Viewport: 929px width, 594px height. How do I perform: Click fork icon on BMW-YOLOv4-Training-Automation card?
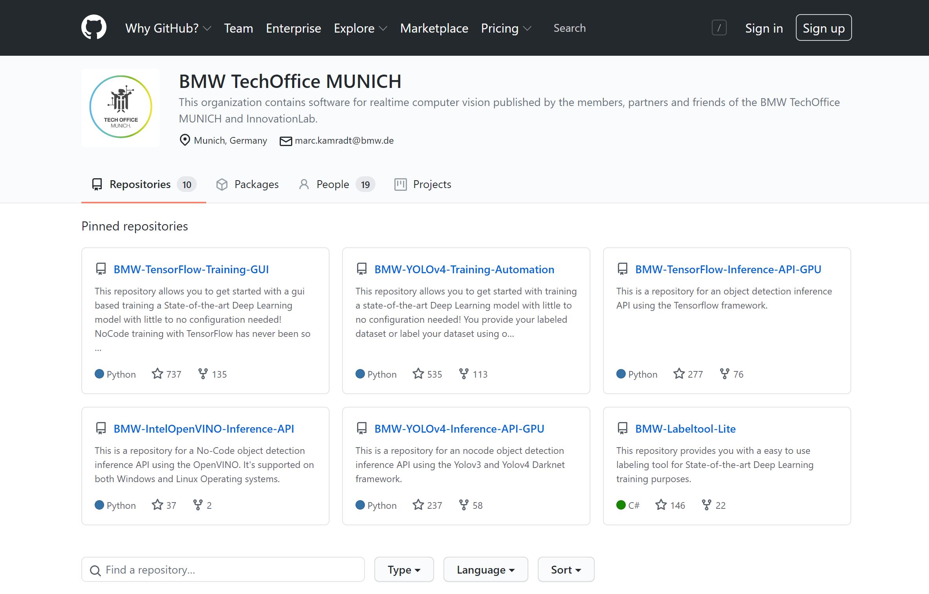(464, 374)
